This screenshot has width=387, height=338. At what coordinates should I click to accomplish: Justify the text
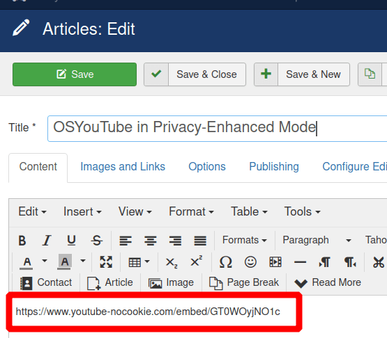pos(200,241)
